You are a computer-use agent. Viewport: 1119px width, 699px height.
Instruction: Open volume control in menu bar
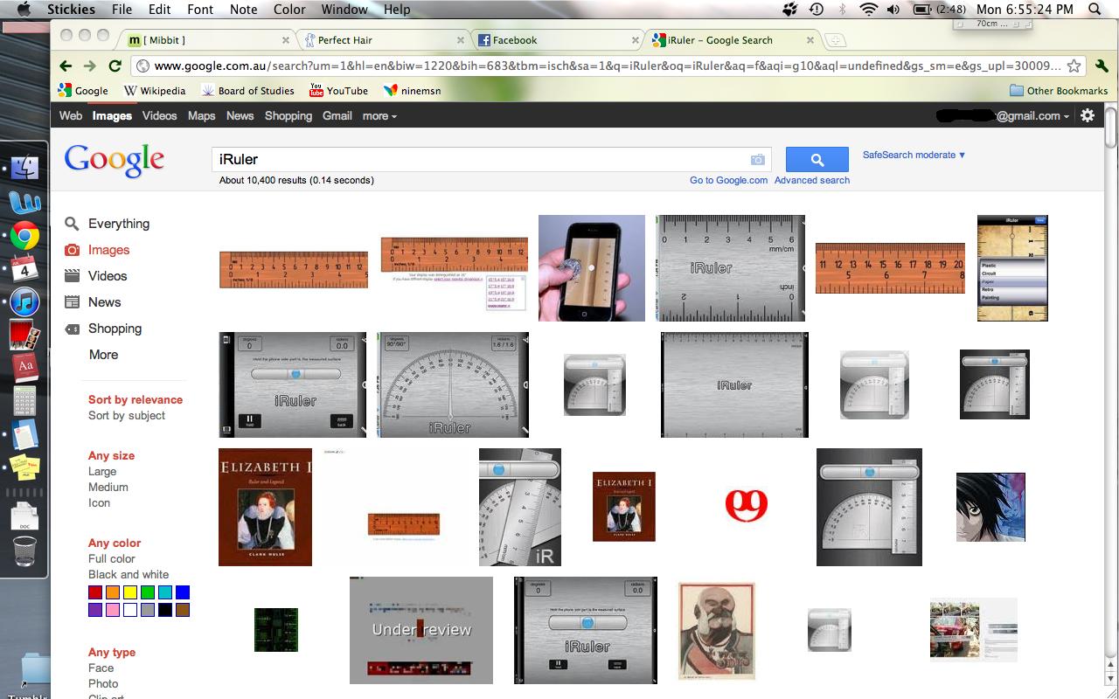point(893,10)
